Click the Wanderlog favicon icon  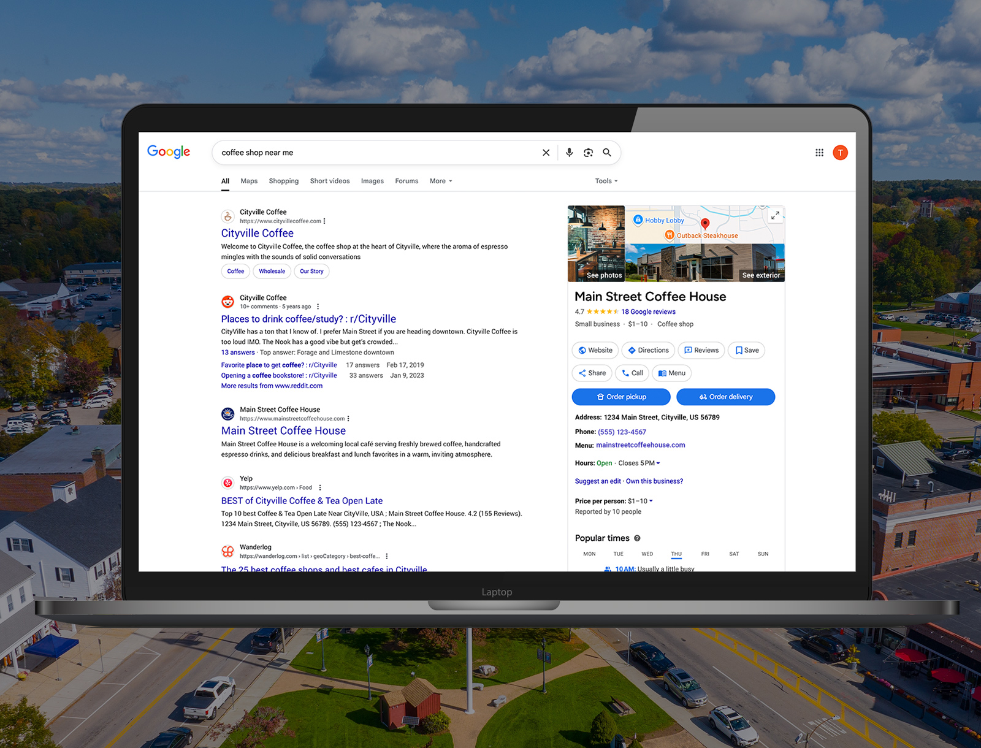coord(227,551)
